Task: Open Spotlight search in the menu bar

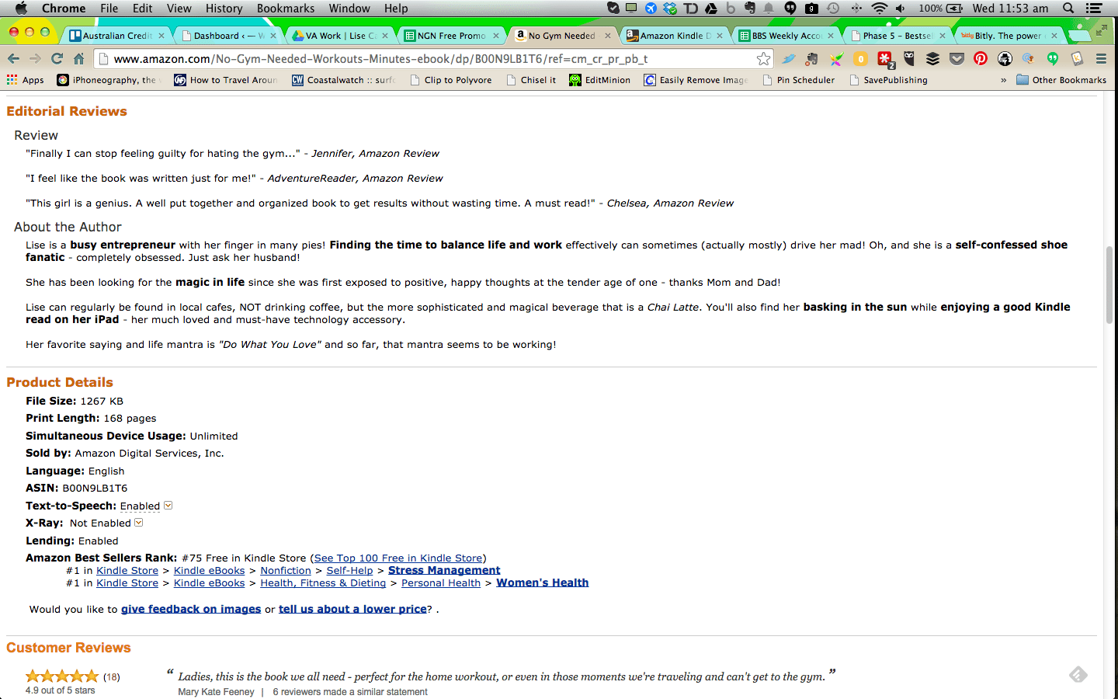Action: coord(1068,9)
